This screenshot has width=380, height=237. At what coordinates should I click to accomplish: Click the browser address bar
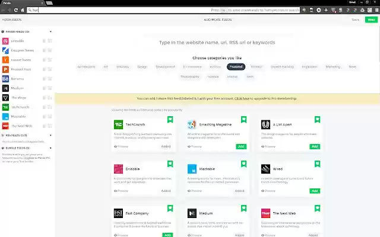coord(163,10)
